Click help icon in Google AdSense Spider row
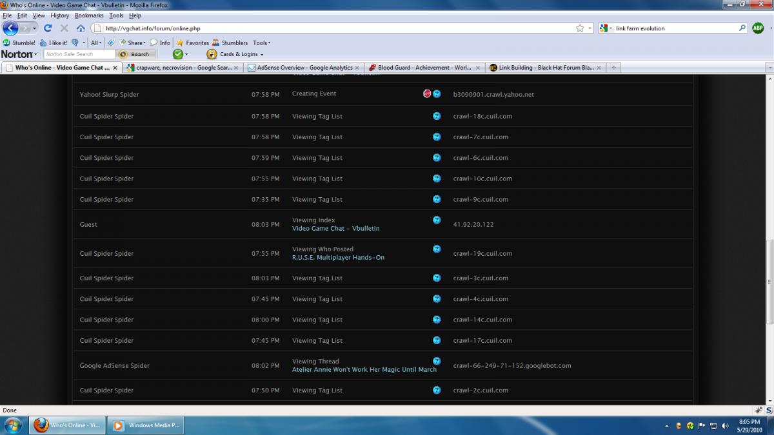774x435 pixels. coord(437,361)
